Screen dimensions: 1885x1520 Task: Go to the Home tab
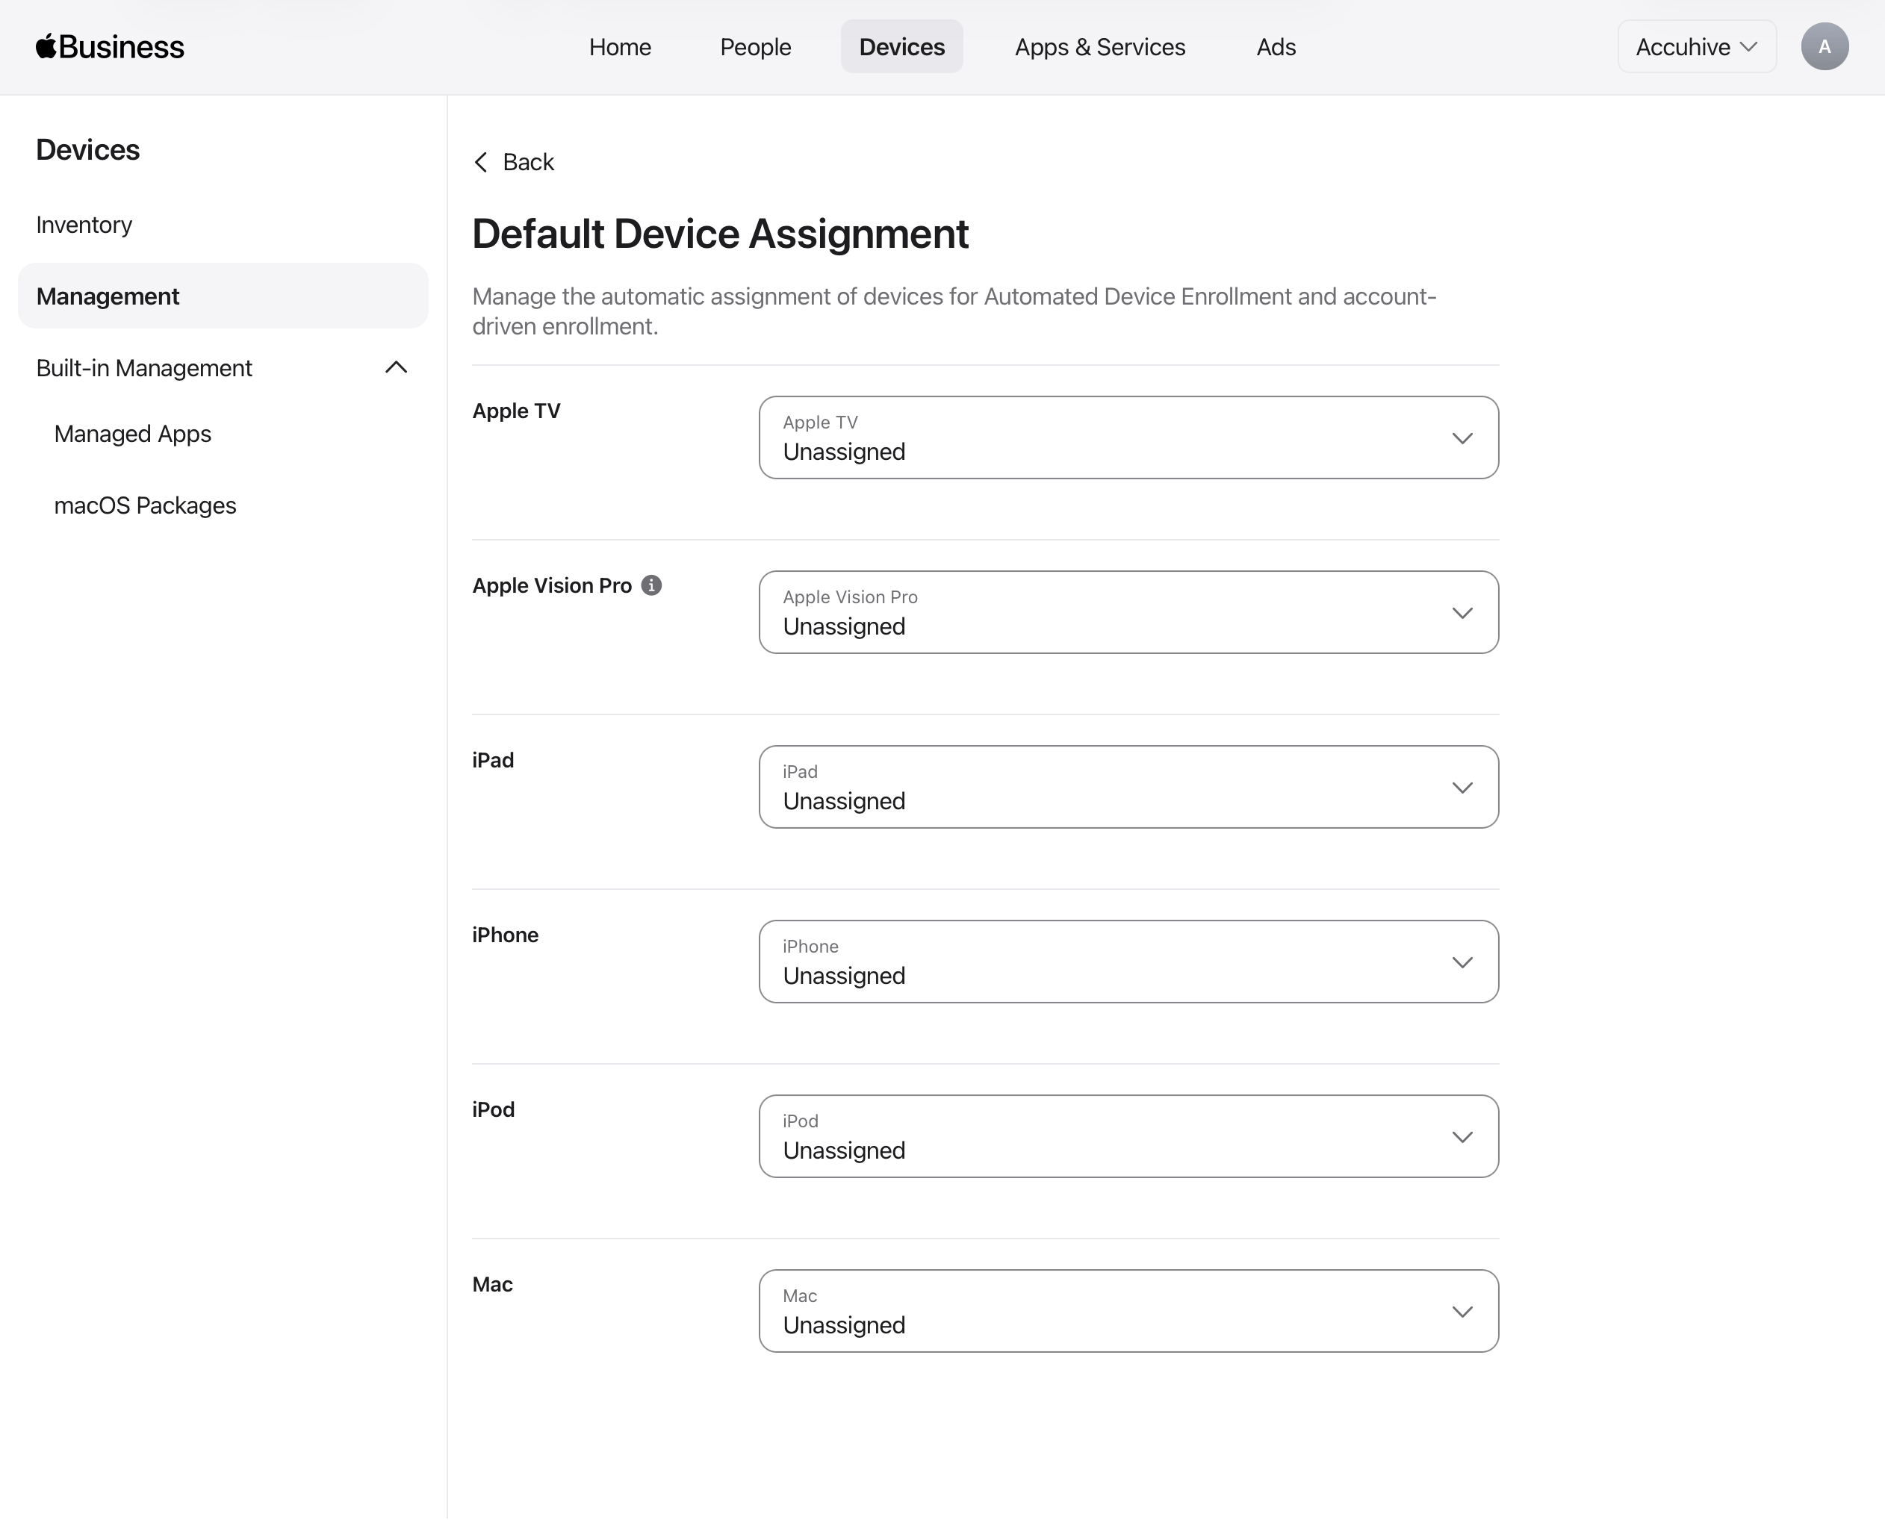[620, 46]
